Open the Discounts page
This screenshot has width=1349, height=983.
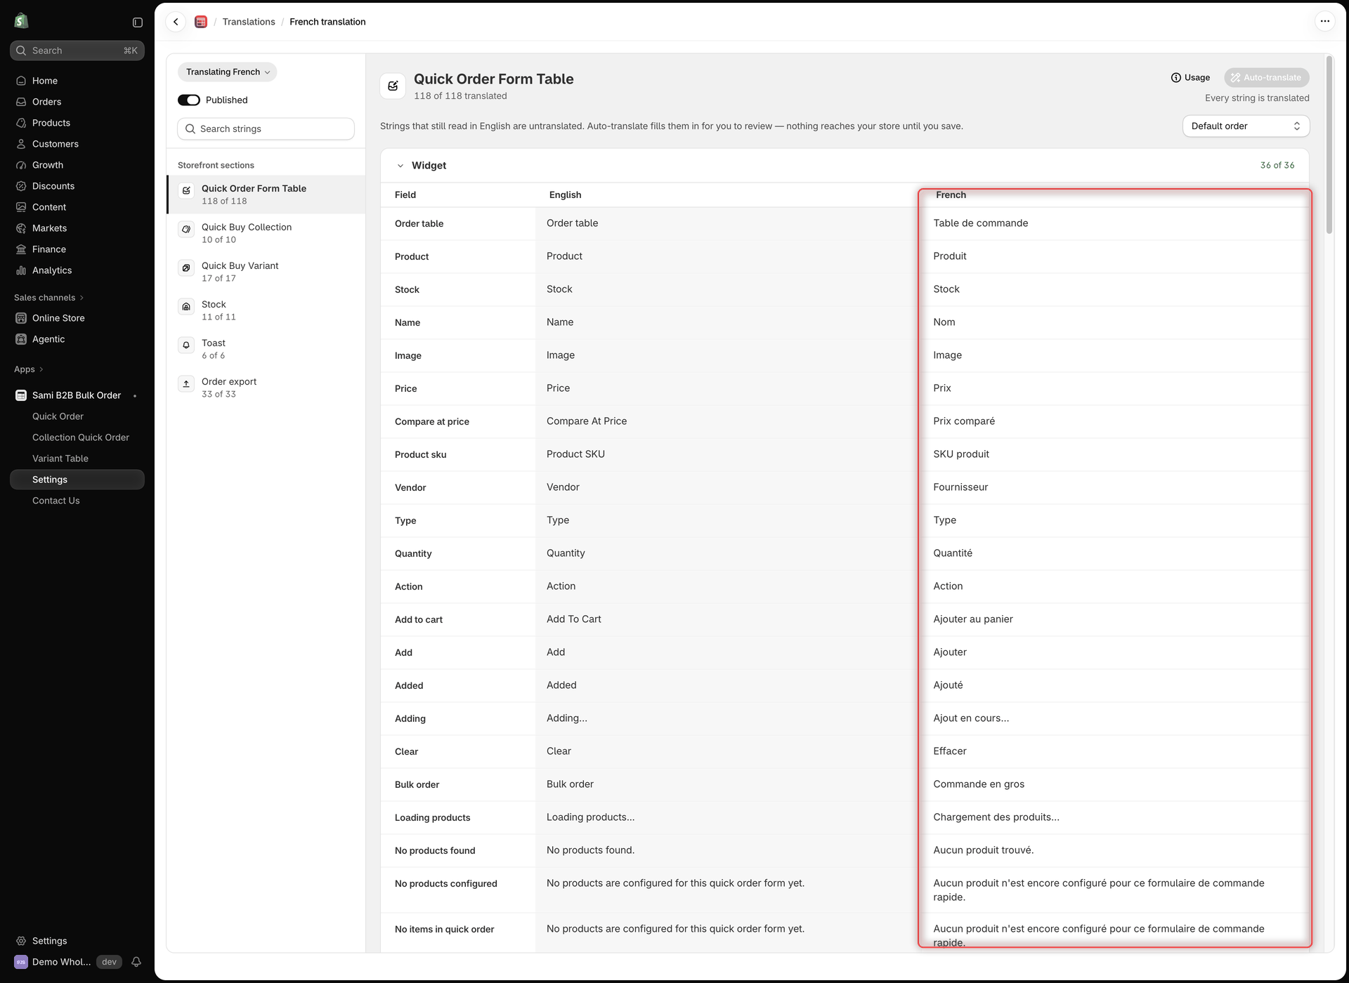tap(77, 186)
